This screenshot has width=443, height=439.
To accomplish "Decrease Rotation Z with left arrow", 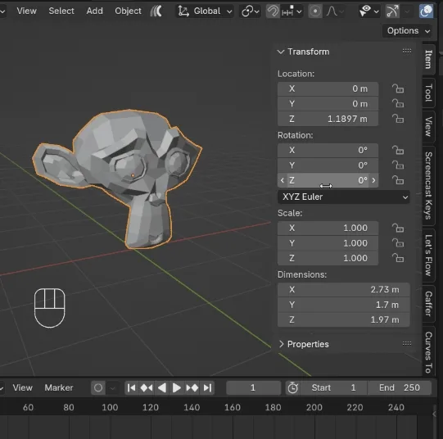I will [x=283, y=180].
